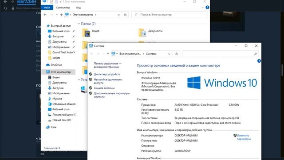Screen dimensions: 284x160
Task: Open the Видео folder icon in Папки
Action: click(x=87, y=33)
